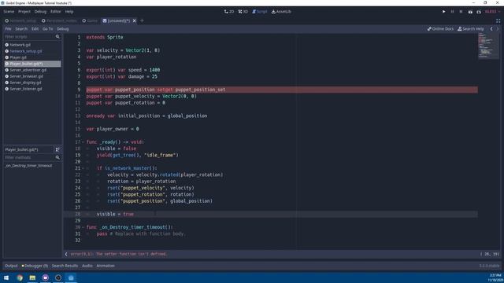Open the Godot taskbar icon
This screenshot has width=504, height=283.
71,277
